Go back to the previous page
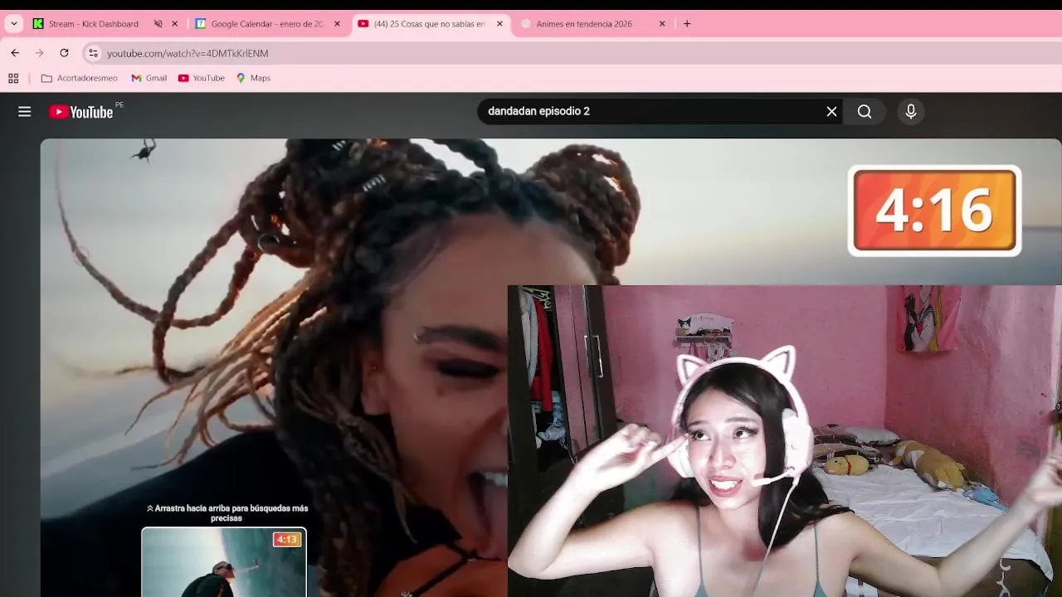 click(15, 53)
